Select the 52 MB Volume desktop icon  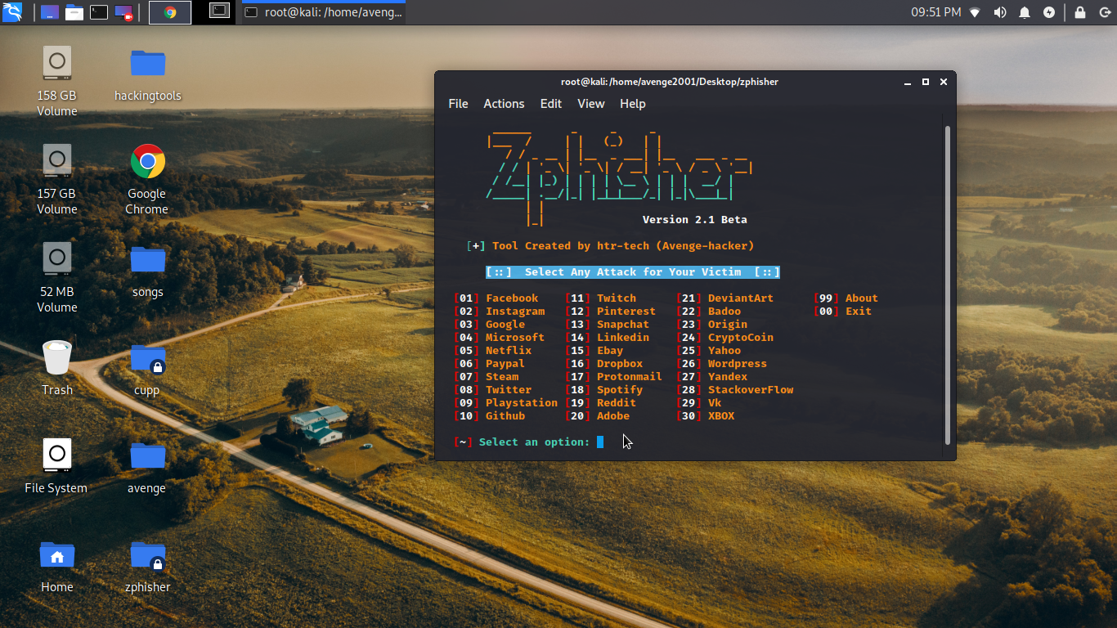pos(57,277)
